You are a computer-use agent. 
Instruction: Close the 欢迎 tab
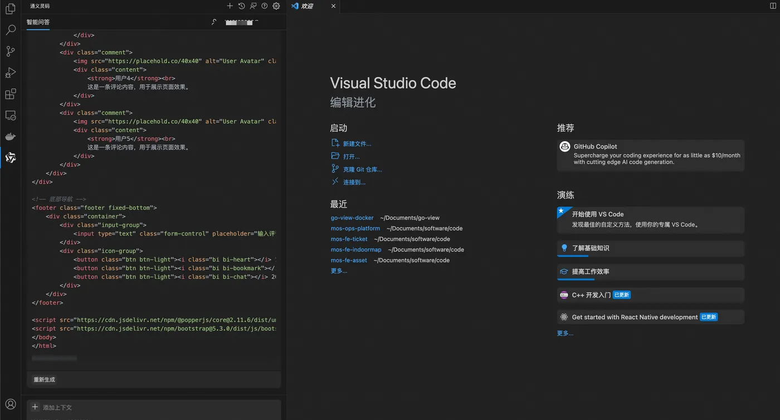click(333, 6)
